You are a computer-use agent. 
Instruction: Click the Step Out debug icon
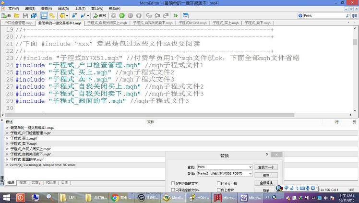[166, 15]
